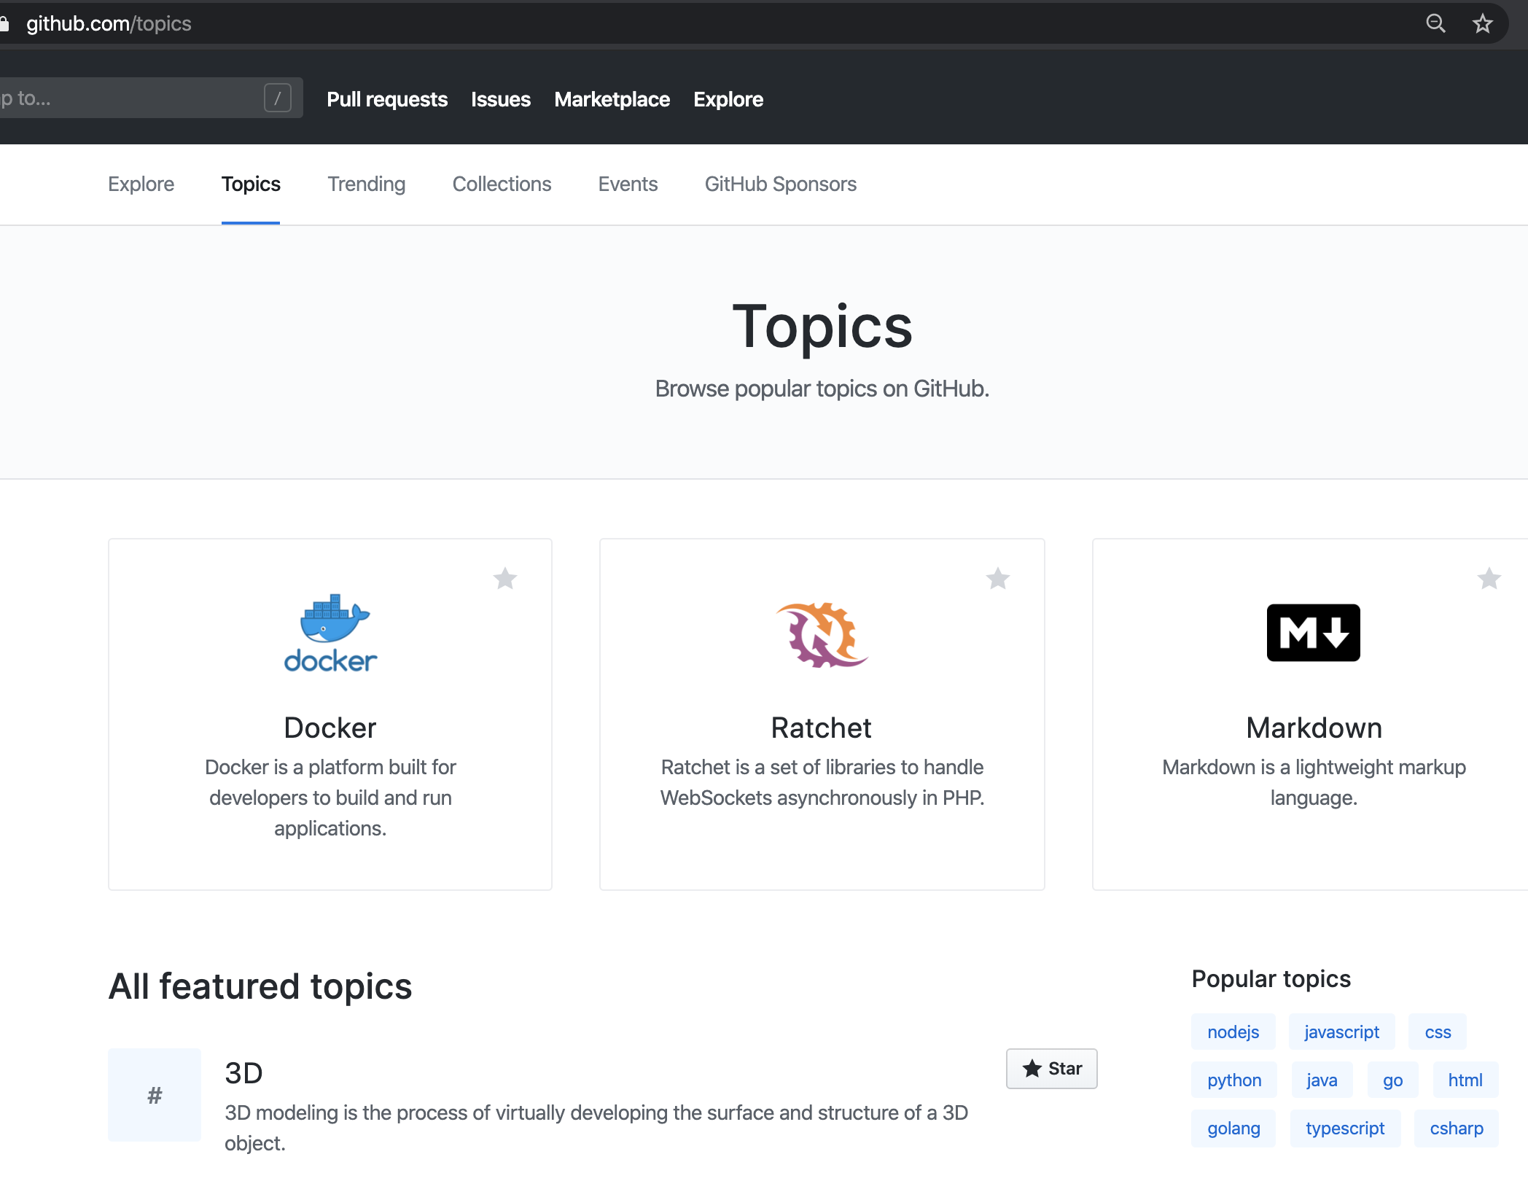Image resolution: width=1528 pixels, height=1181 pixels.
Task: Open the python popular topic tag
Action: [1233, 1080]
